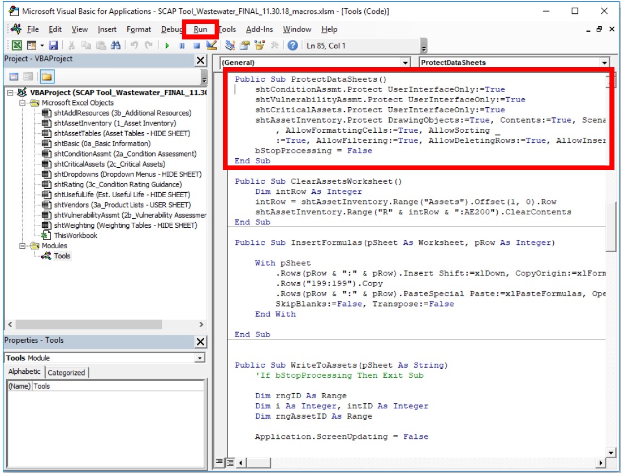Click the Procedure View button at code bottom
The image size is (625, 476).
(220, 463)
